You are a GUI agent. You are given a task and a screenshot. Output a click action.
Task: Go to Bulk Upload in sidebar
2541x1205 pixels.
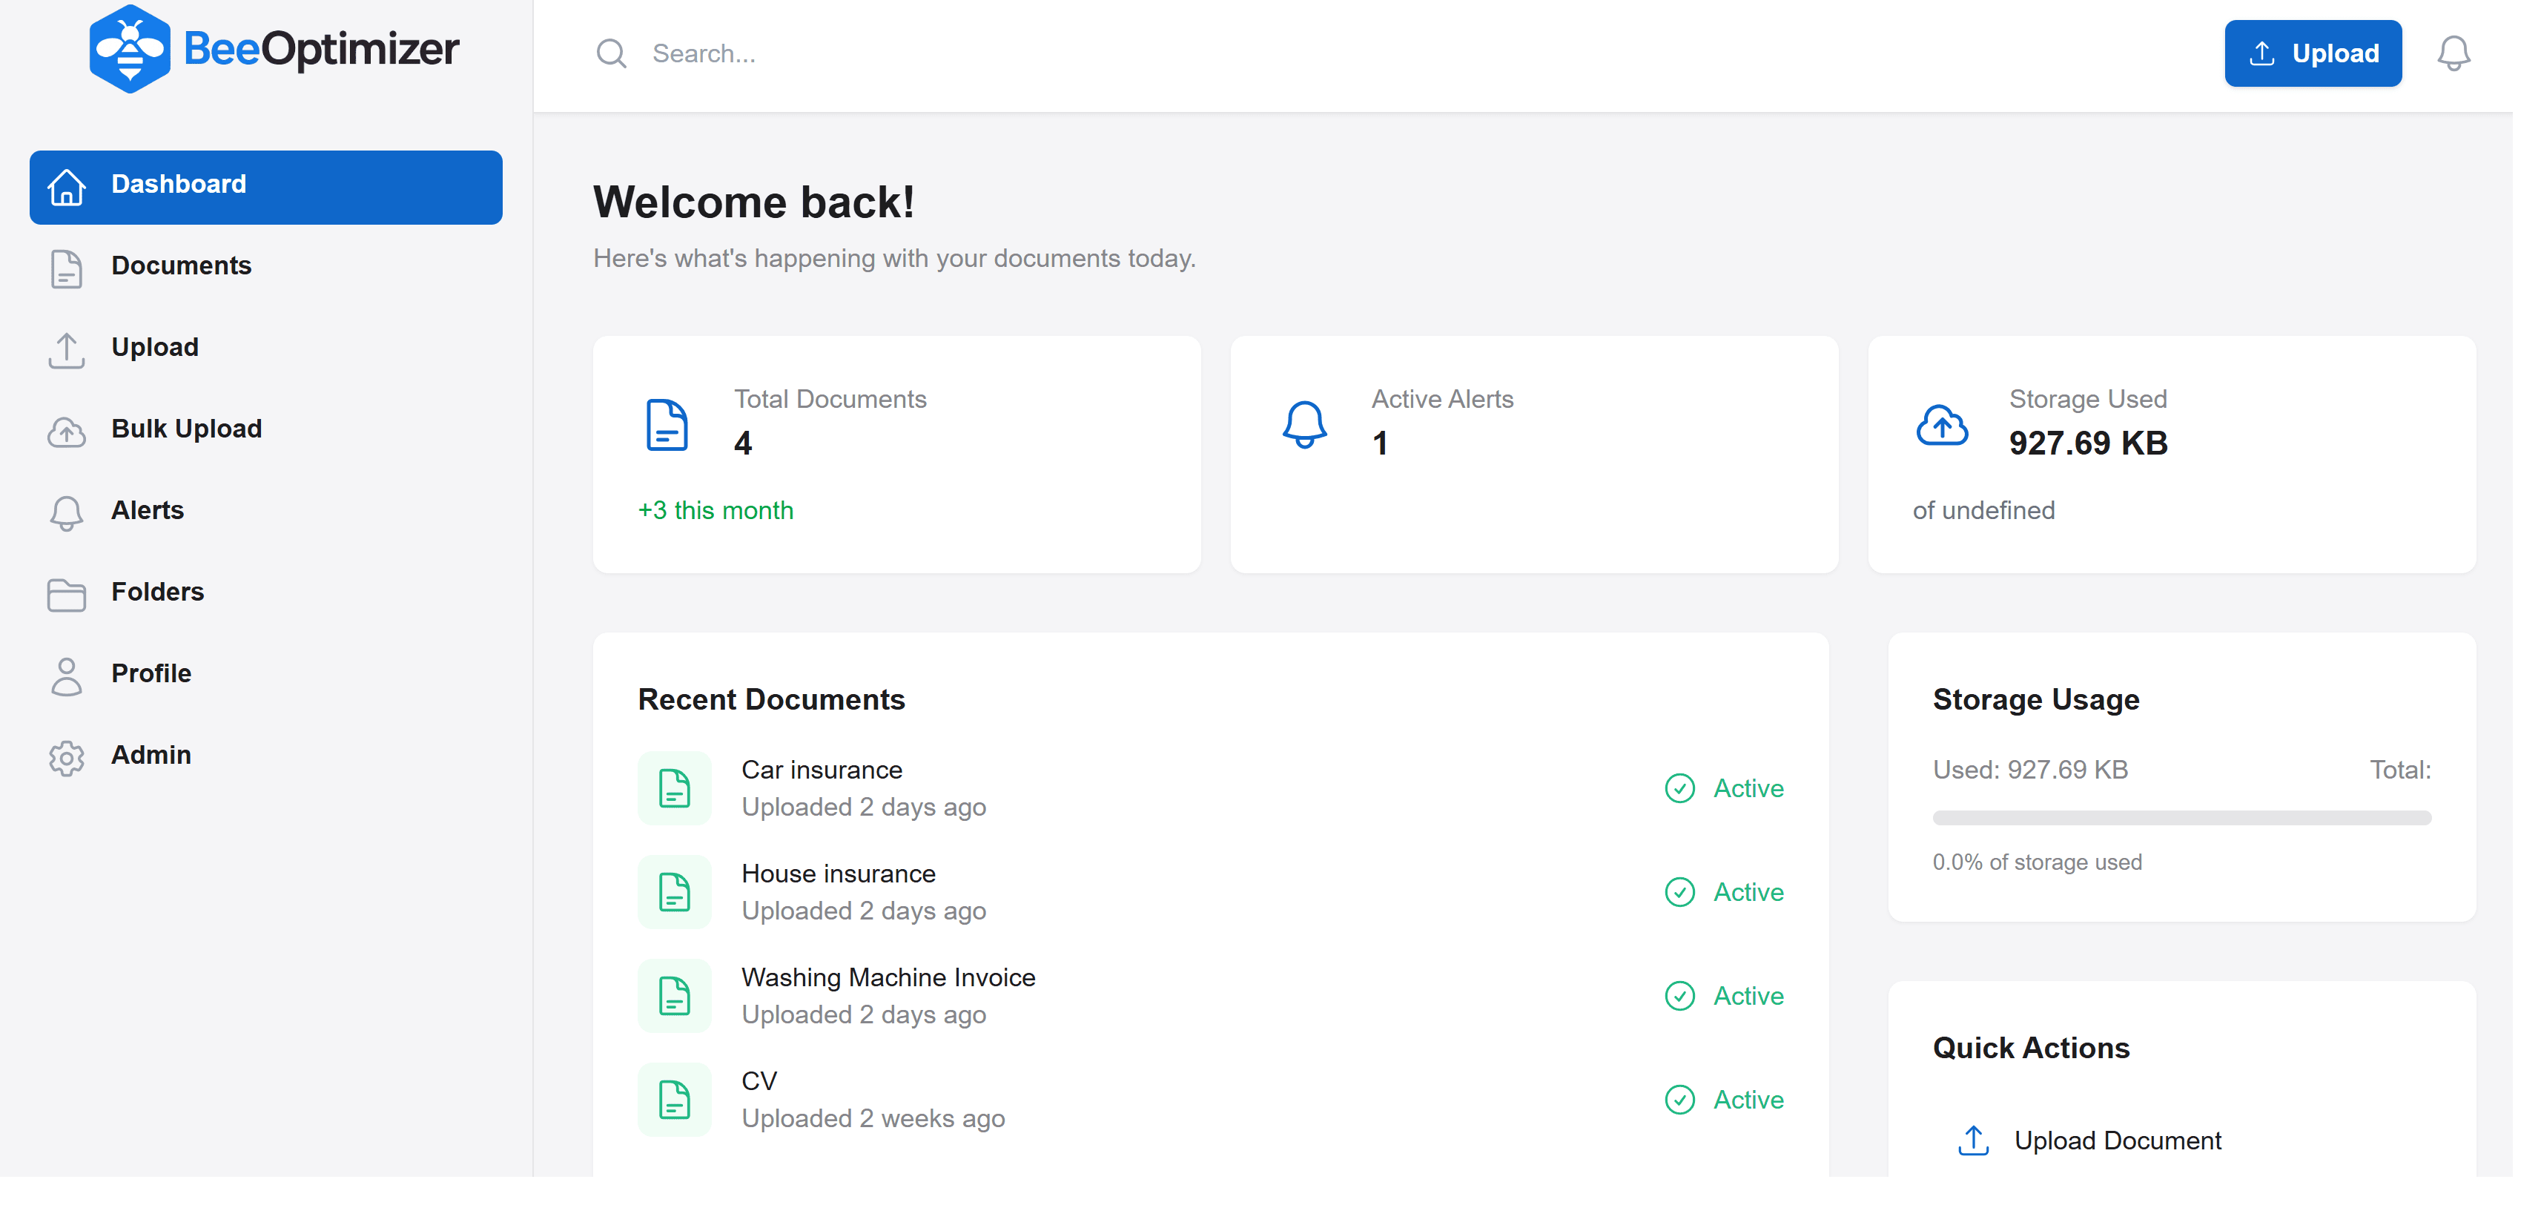tap(186, 429)
